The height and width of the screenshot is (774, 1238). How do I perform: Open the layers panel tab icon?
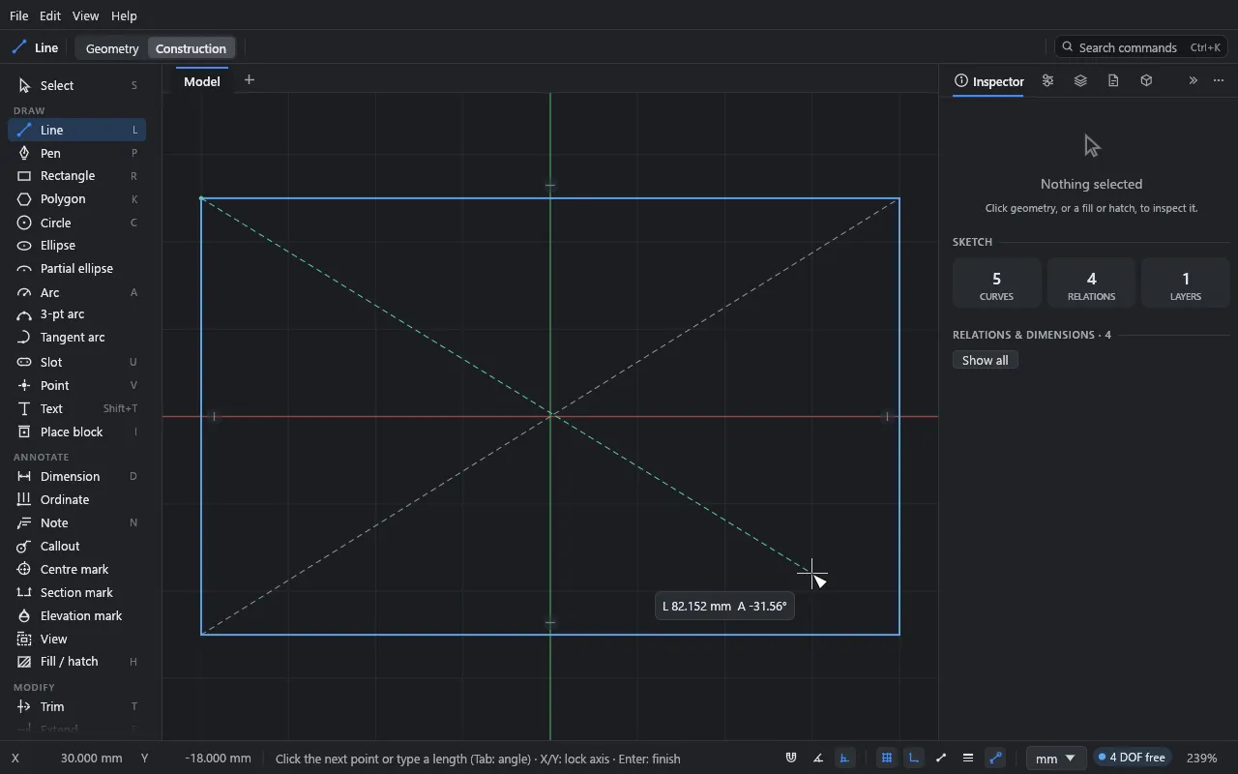pyautogui.click(x=1080, y=81)
